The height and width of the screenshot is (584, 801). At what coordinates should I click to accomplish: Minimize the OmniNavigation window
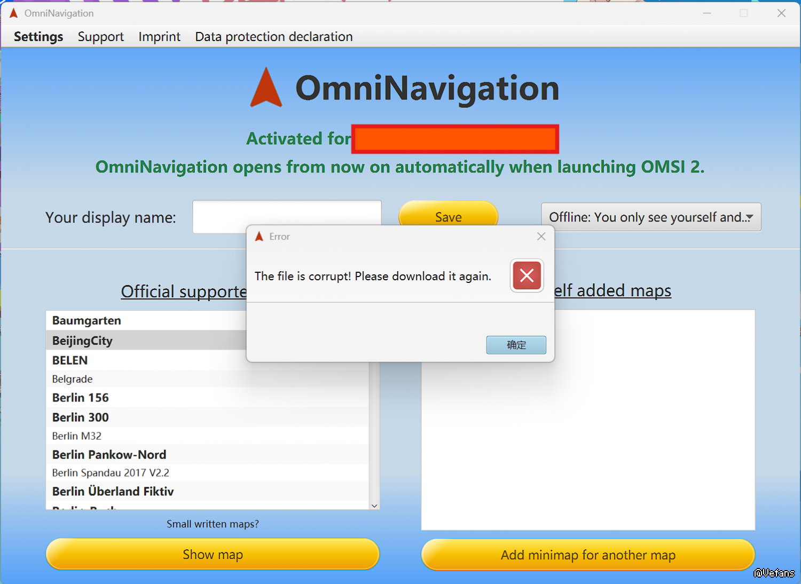[x=707, y=13]
